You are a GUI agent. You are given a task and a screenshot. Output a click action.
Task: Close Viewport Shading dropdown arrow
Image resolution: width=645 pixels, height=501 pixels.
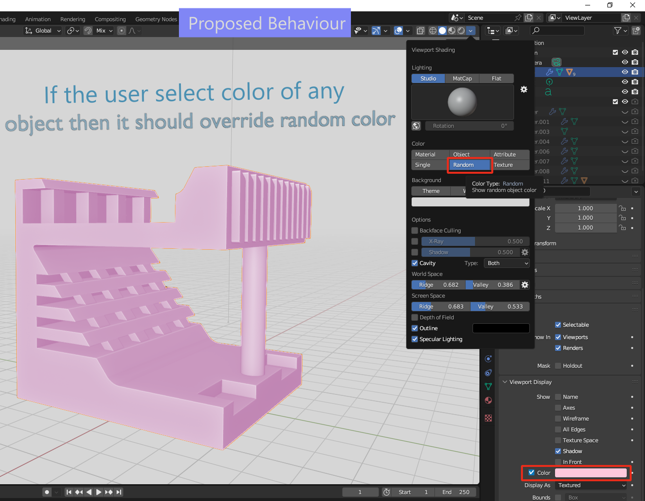click(471, 31)
